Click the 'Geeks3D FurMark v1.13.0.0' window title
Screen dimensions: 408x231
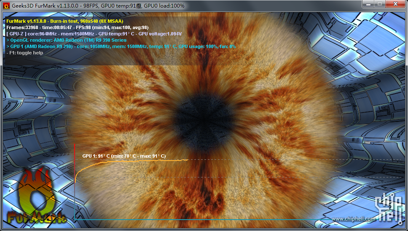[x=98, y=6]
